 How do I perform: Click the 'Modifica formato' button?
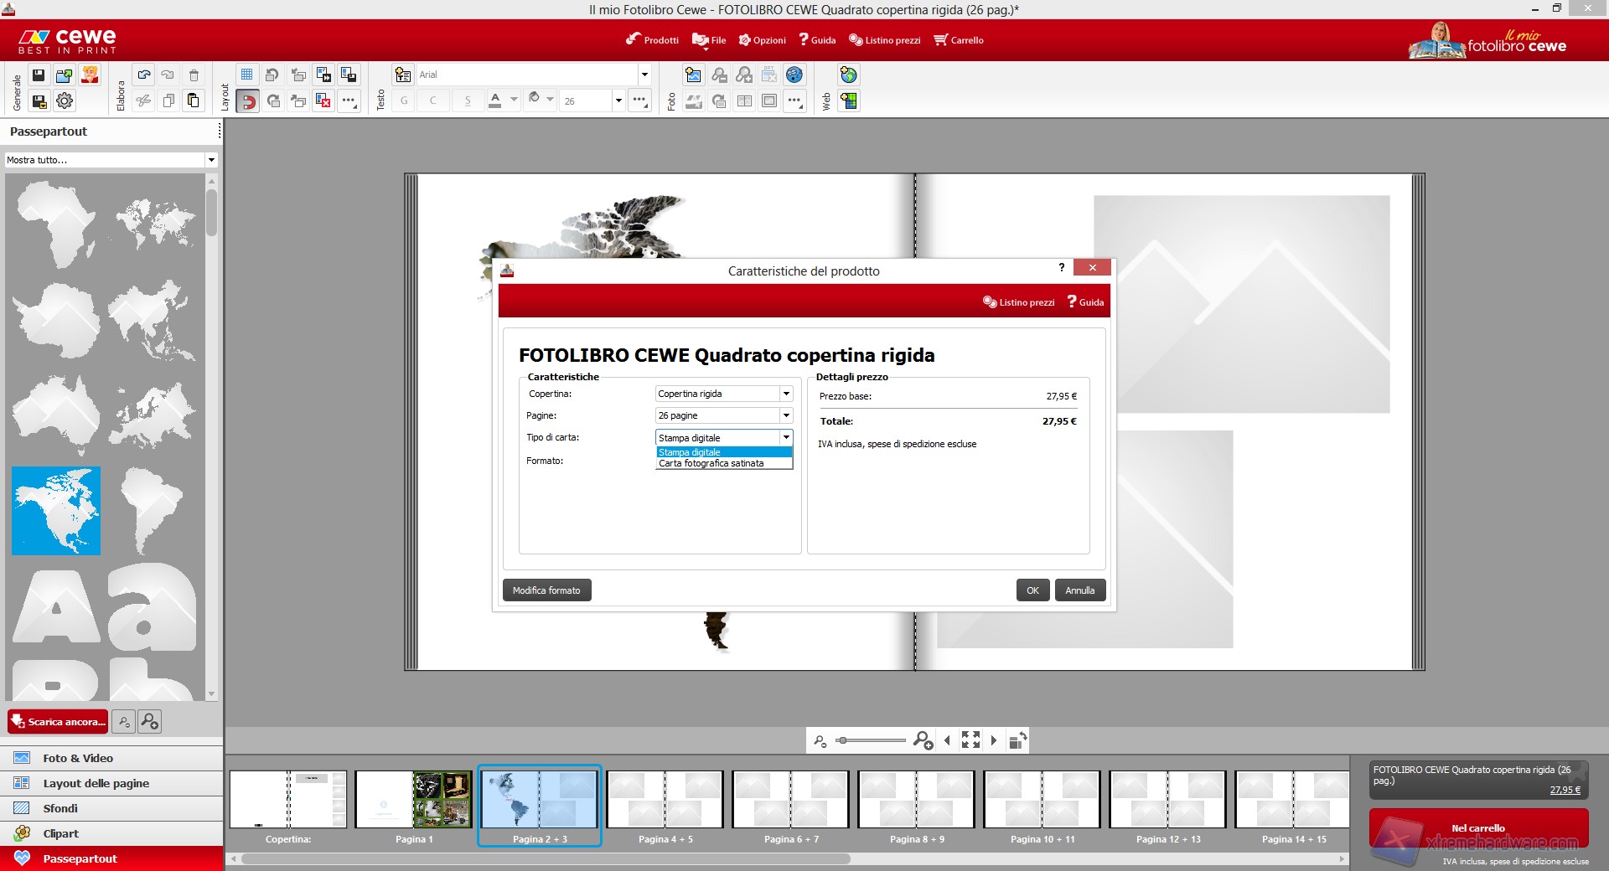point(546,590)
